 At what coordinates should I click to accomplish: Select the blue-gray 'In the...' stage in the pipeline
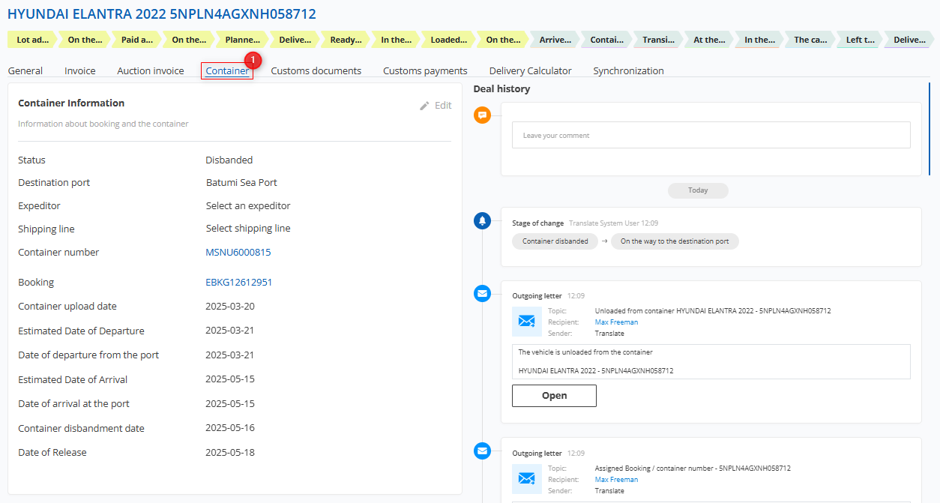759,40
